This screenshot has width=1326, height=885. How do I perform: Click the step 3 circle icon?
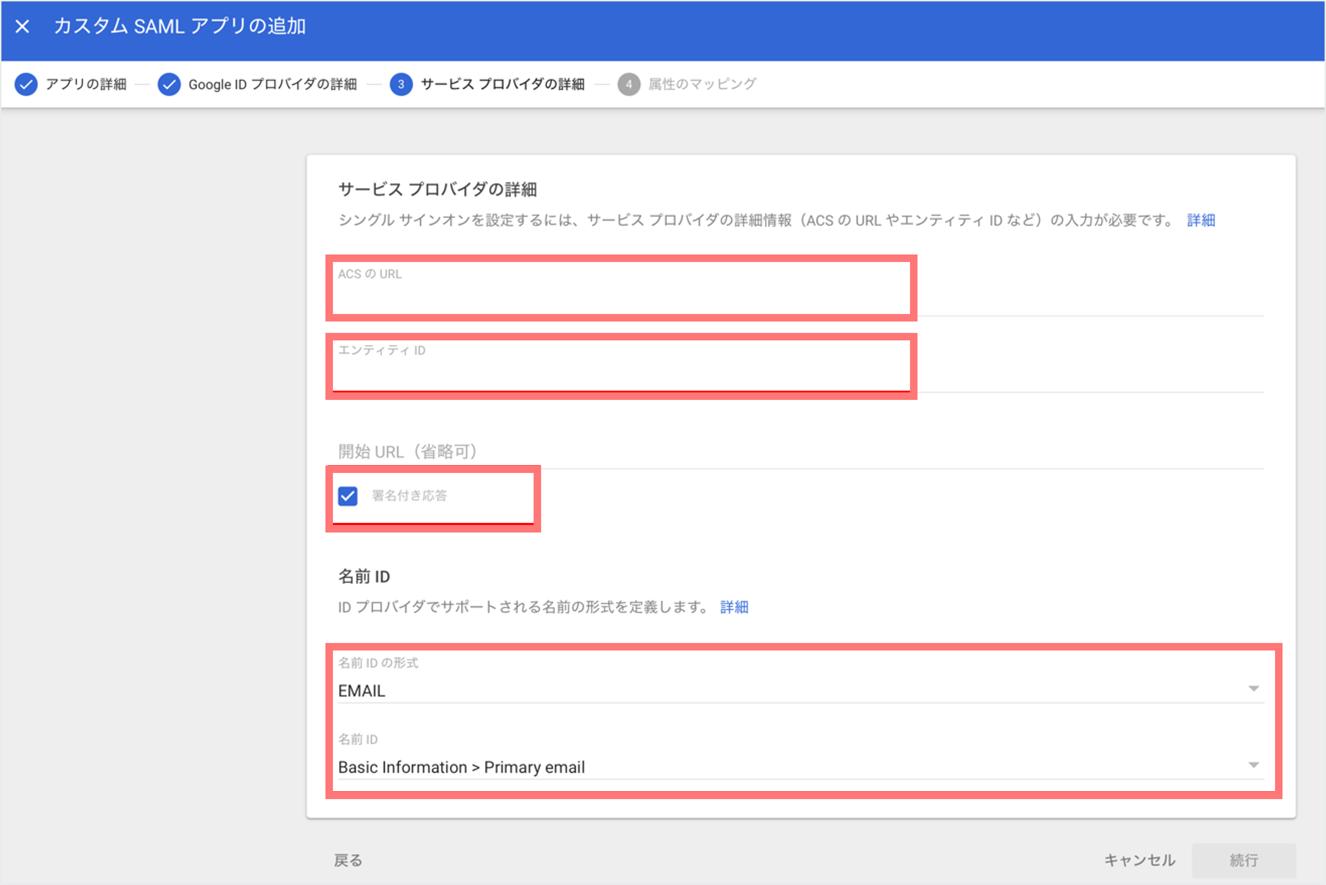click(401, 85)
